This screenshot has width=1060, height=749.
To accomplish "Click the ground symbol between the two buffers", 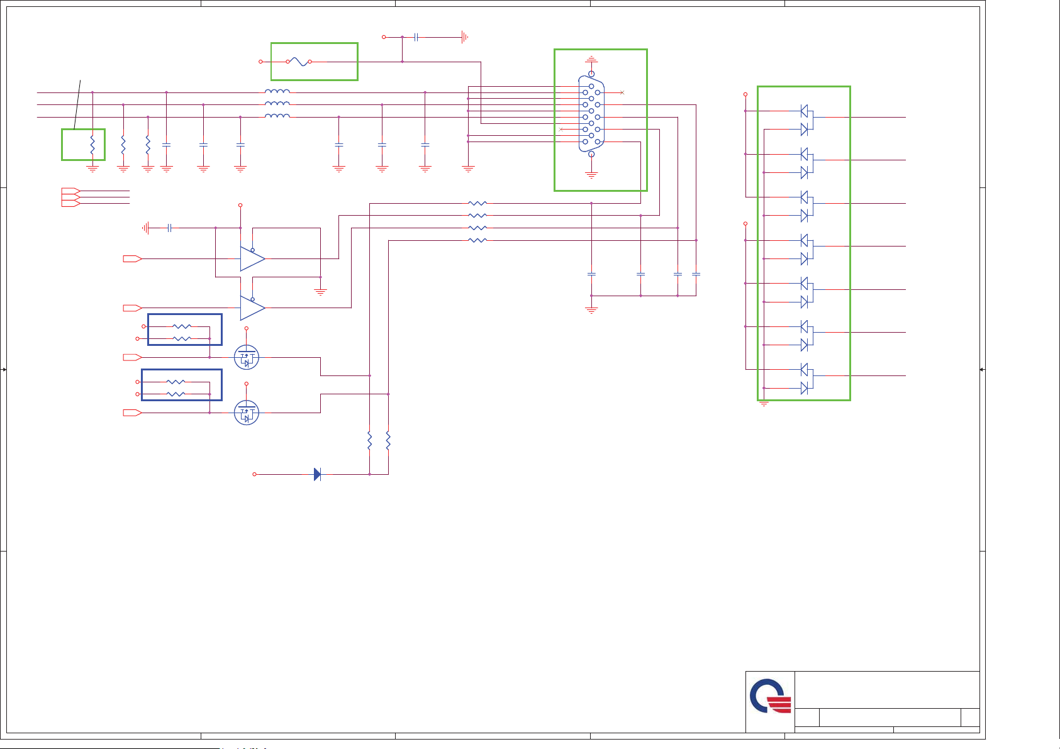I will [320, 291].
